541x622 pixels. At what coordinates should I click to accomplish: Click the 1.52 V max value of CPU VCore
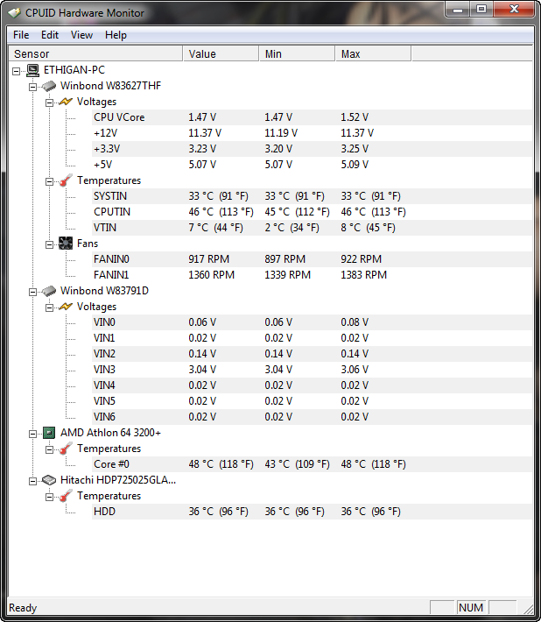[x=355, y=117]
